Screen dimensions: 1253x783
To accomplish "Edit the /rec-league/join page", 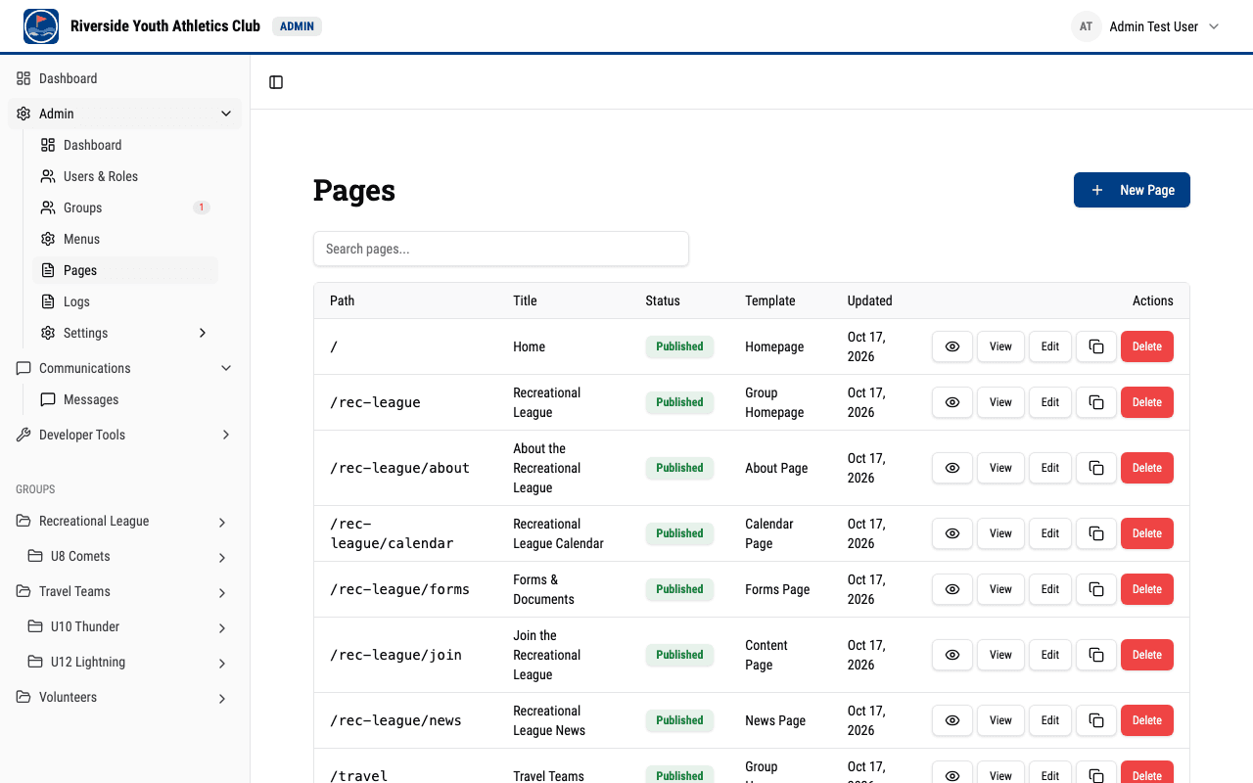I will [x=1050, y=655].
